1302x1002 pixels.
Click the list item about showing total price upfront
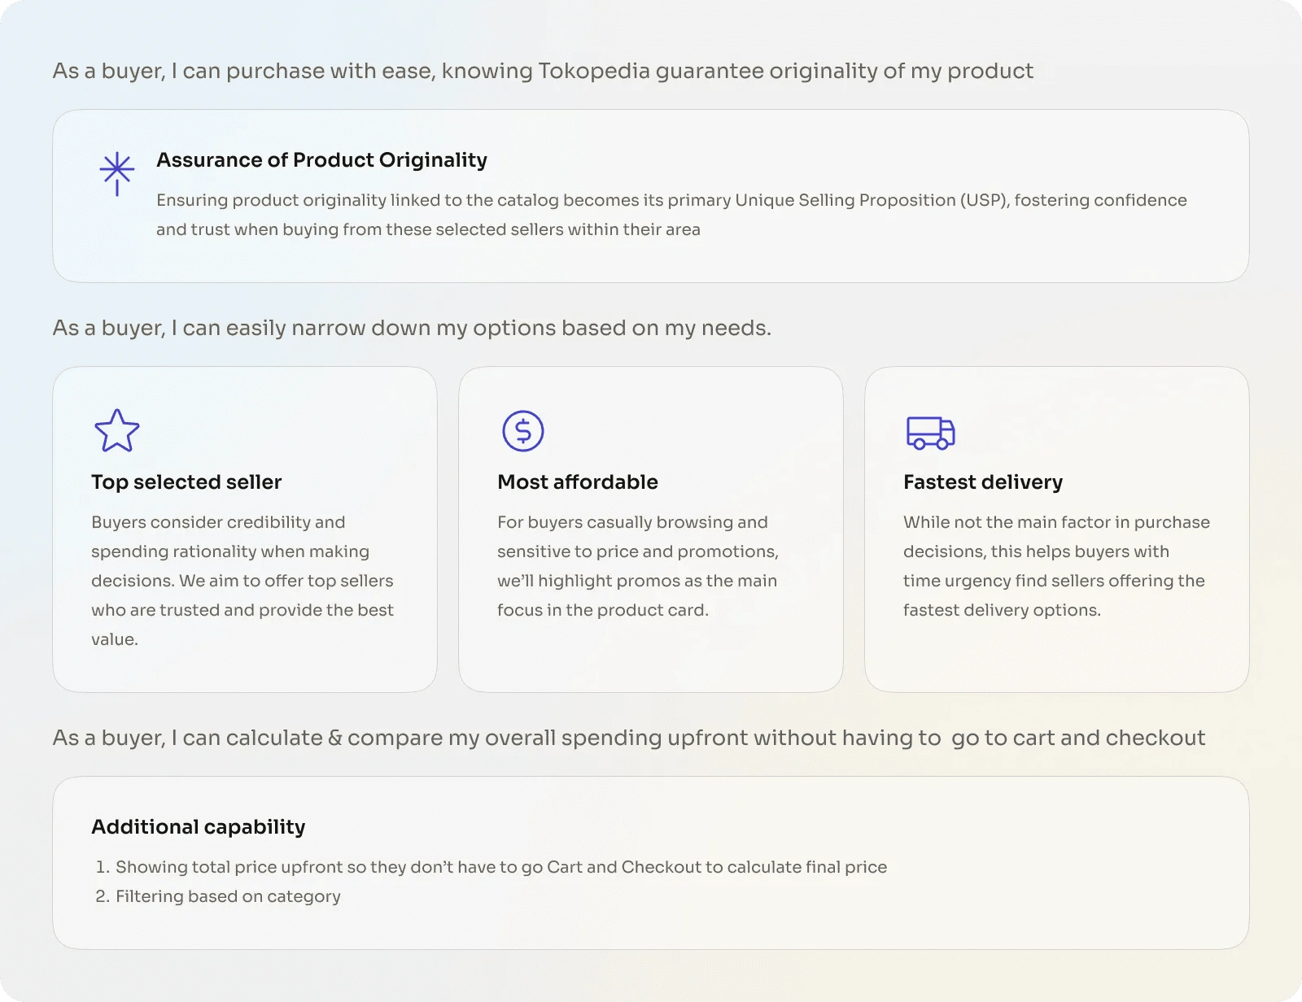[500, 867]
